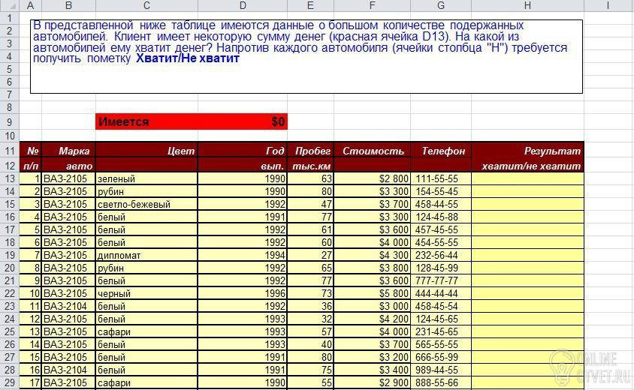The width and height of the screenshot is (634, 390).
Task: Select the phone cell '124-45-88'
Action: tap(441, 217)
